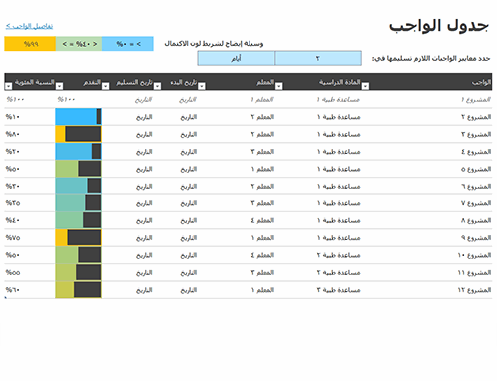Viewport: 497px width, 381px height.
Task: Open filter dropdown for تاريخ البدء column
Action: click(x=157, y=86)
